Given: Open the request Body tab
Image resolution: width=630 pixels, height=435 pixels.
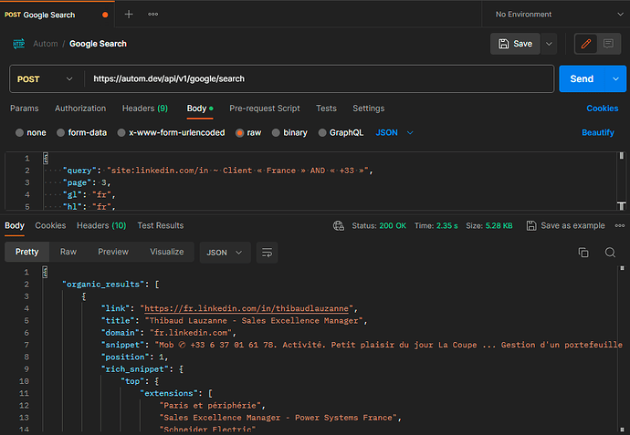Looking at the screenshot, I should [200, 109].
